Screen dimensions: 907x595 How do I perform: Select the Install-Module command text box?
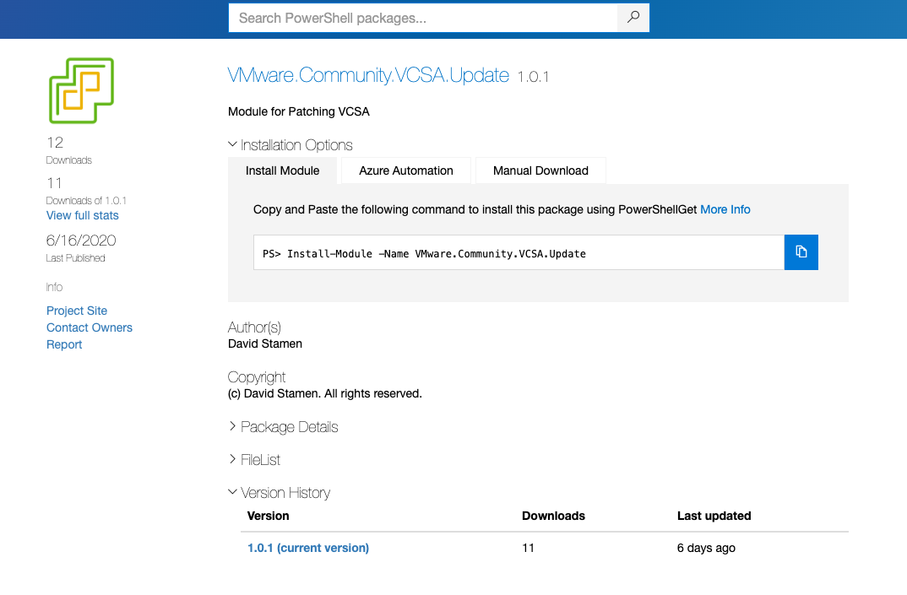[519, 252]
